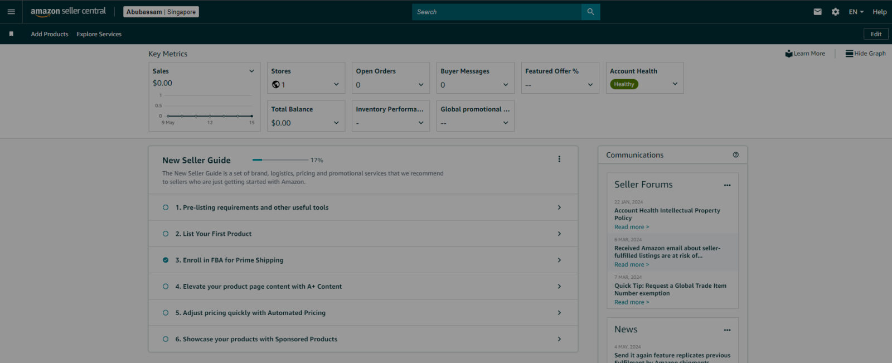This screenshot has height=363, width=892.
Task: Open the hamburger main menu
Action: tap(11, 12)
